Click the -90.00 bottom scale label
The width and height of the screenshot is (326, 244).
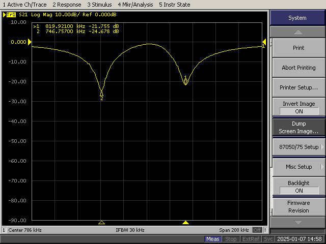17,220
